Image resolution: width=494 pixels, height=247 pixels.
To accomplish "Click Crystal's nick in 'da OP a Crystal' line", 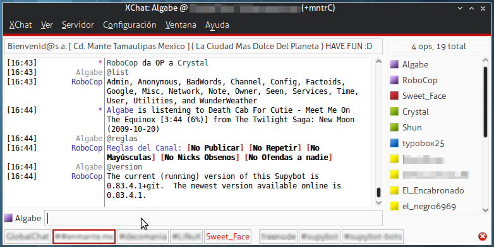I will tap(193, 63).
